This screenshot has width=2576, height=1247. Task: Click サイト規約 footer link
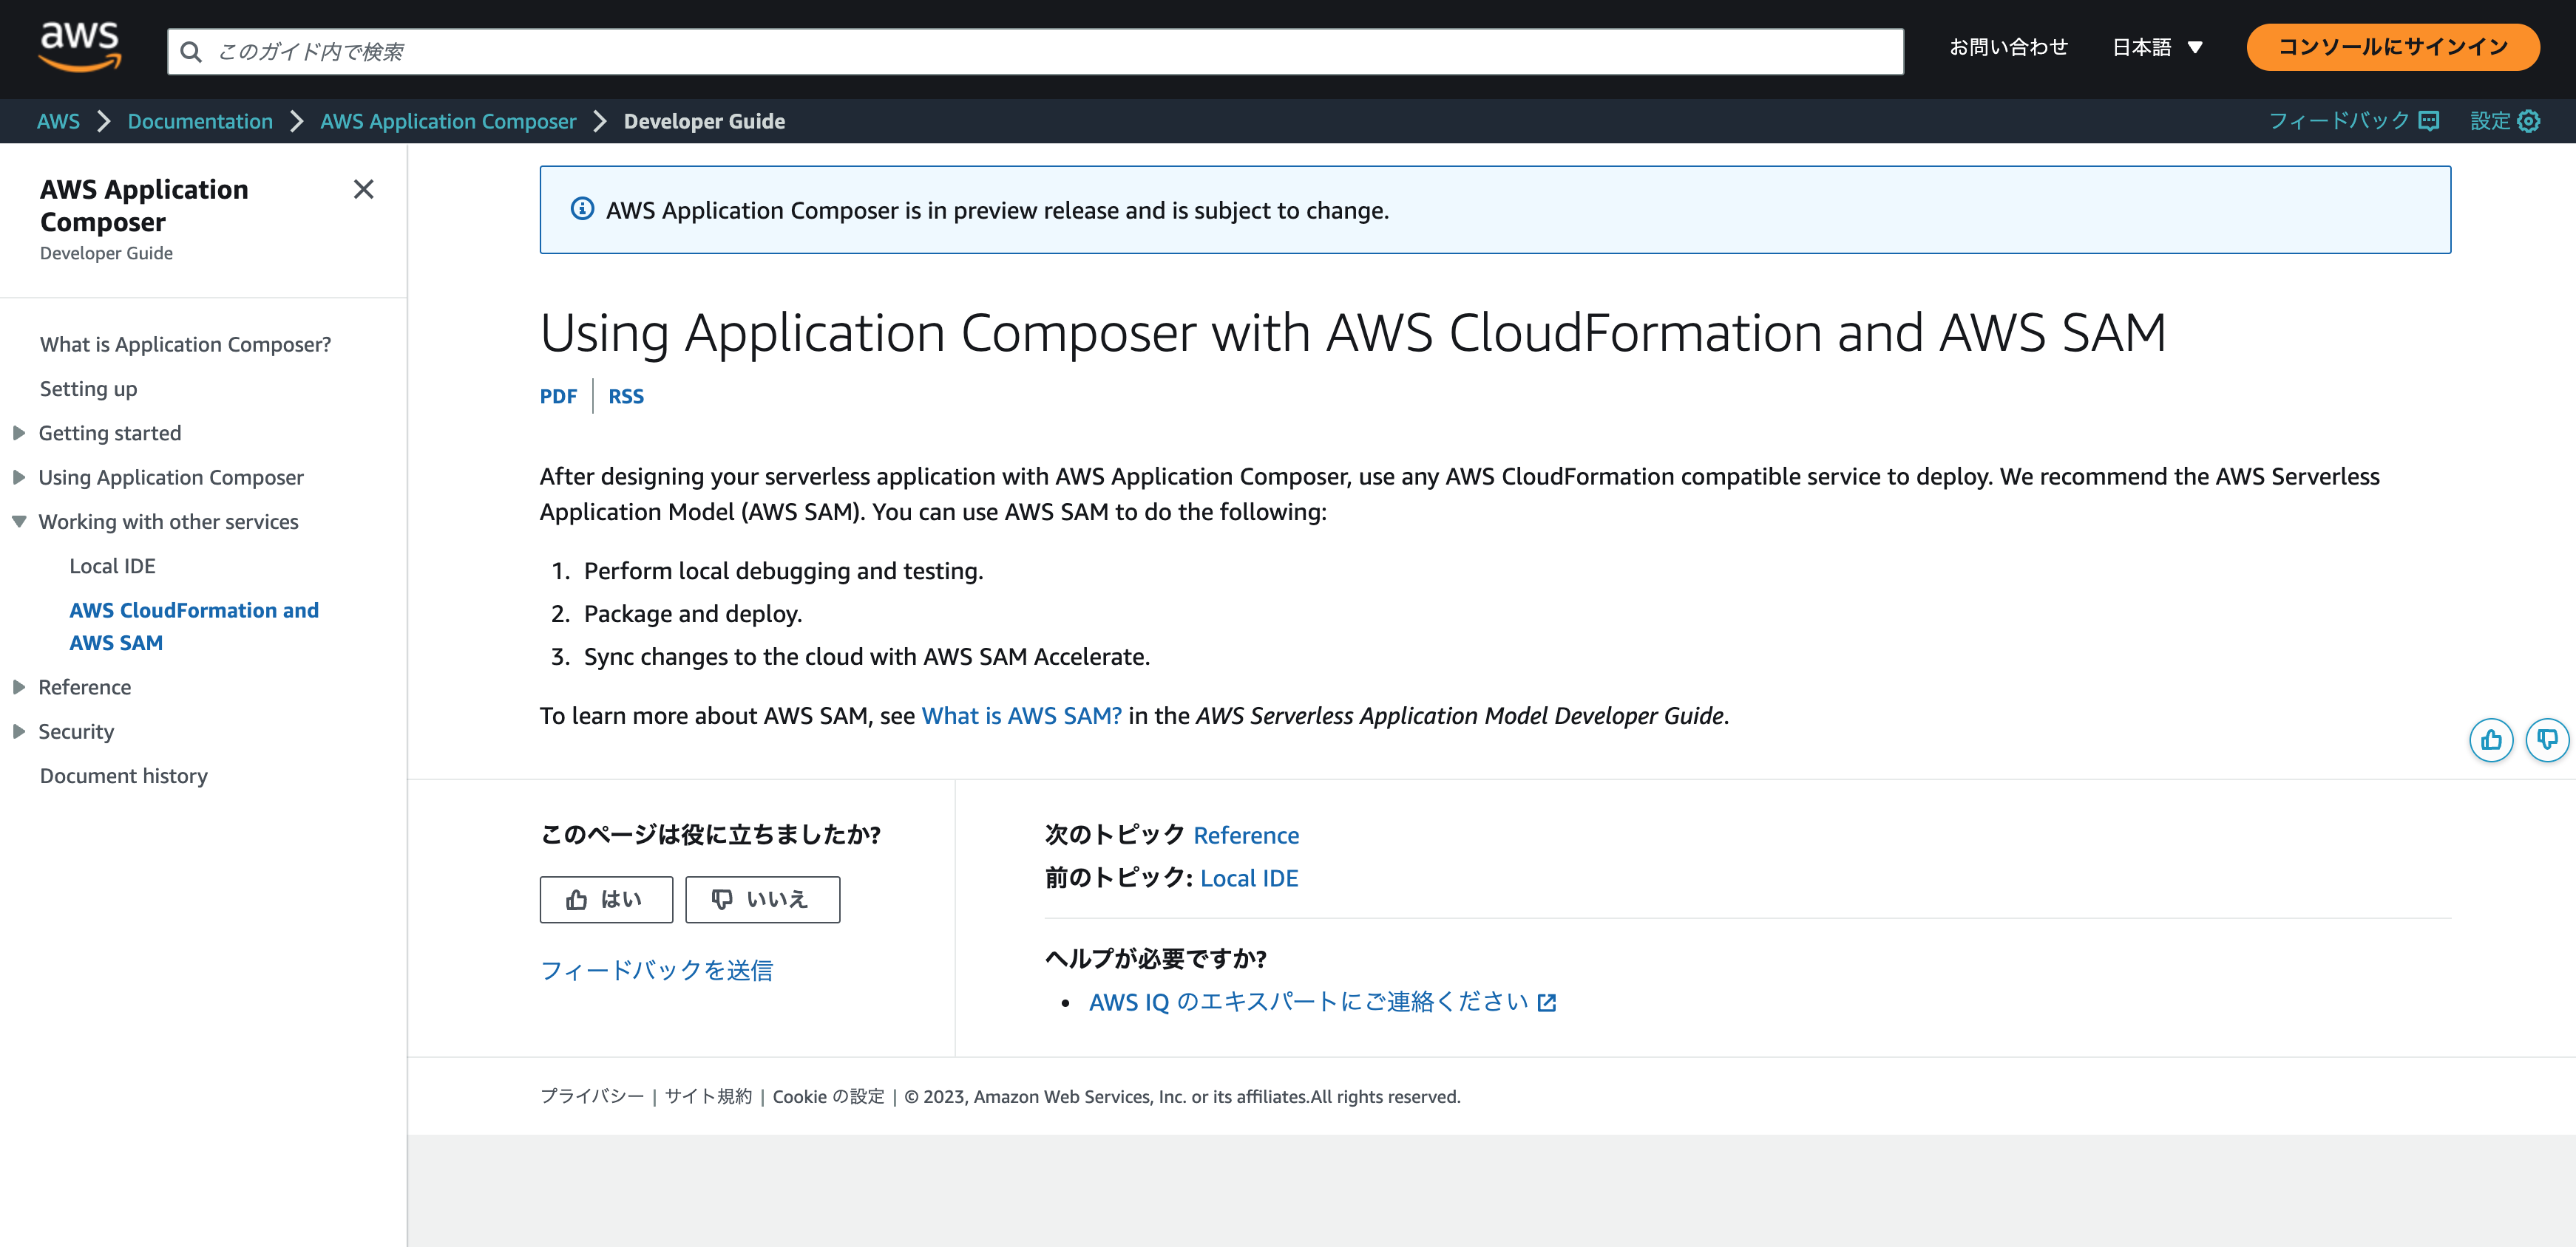(x=708, y=1096)
